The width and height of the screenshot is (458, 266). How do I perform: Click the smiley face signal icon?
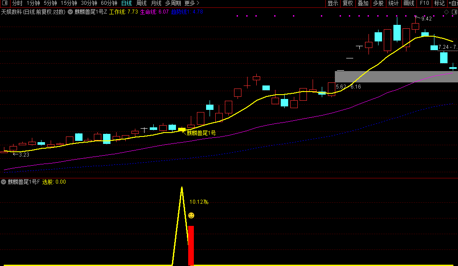pos(191,215)
